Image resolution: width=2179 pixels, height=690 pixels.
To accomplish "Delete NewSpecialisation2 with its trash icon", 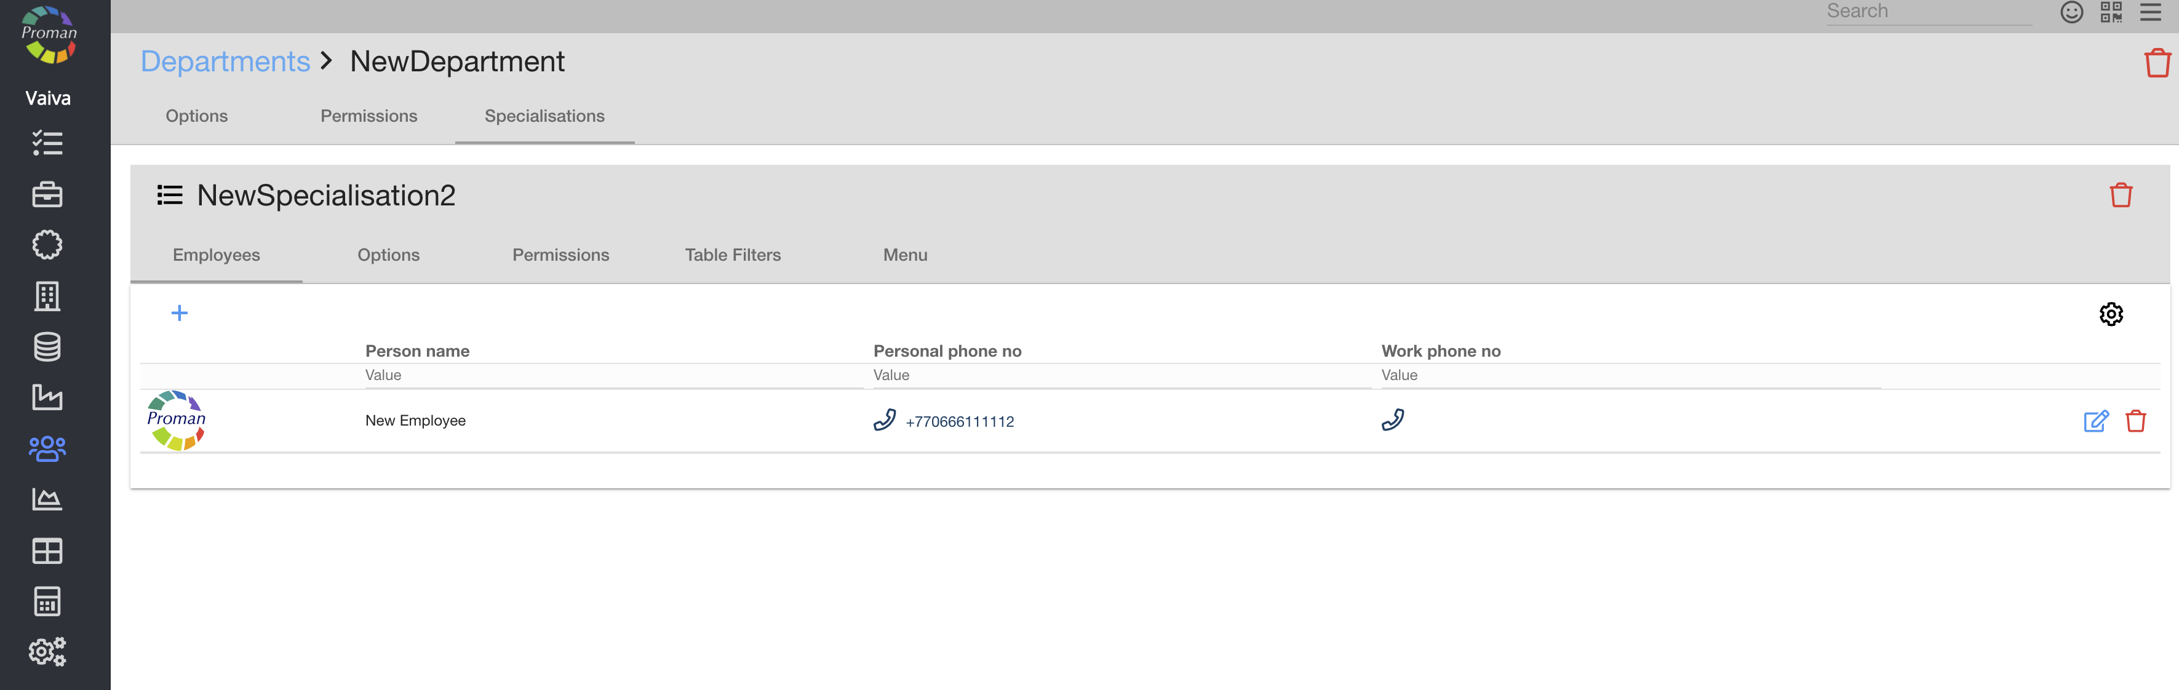I will pyautogui.click(x=2120, y=196).
